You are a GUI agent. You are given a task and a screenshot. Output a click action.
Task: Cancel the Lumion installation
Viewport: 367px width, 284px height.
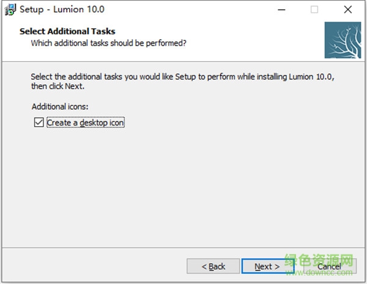pyautogui.click(x=328, y=266)
